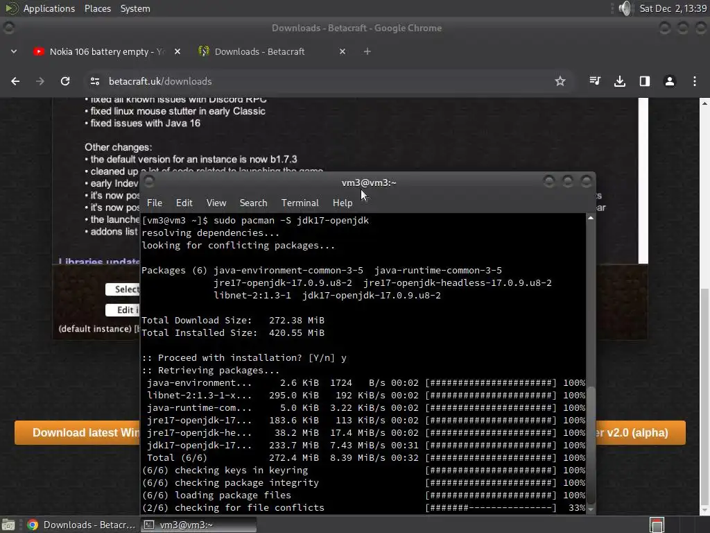Image resolution: width=710 pixels, height=533 pixels.
Task: Open terminal View menu
Action: [216, 203]
